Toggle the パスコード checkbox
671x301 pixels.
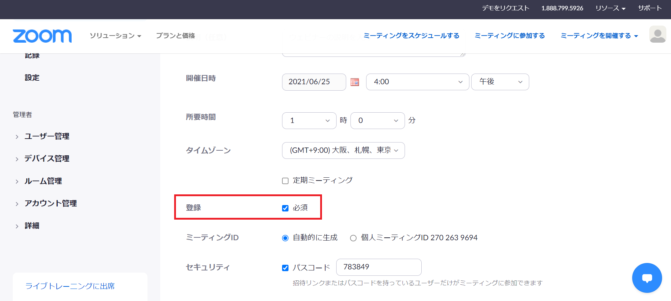click(285, 268)
